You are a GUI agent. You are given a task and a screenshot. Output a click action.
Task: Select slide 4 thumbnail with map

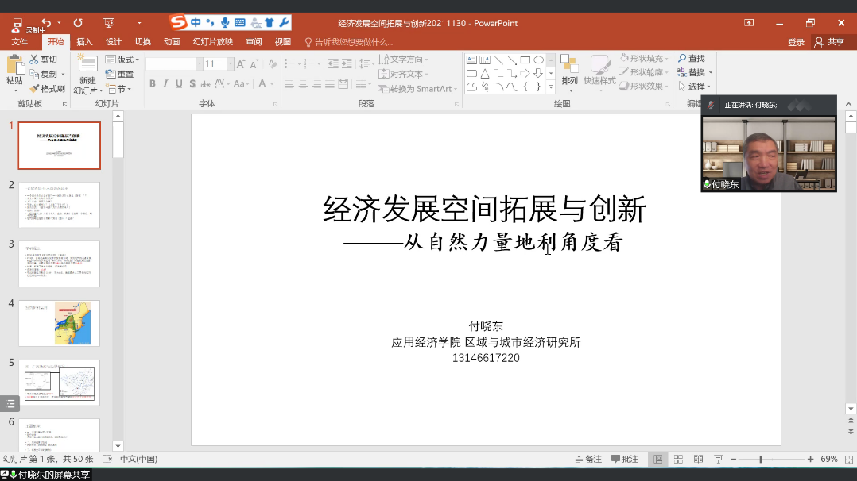pos(60,323)
